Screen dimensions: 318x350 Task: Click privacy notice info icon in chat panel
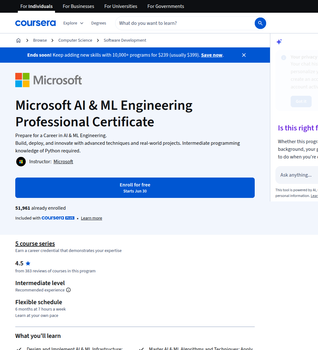[284, 58]
